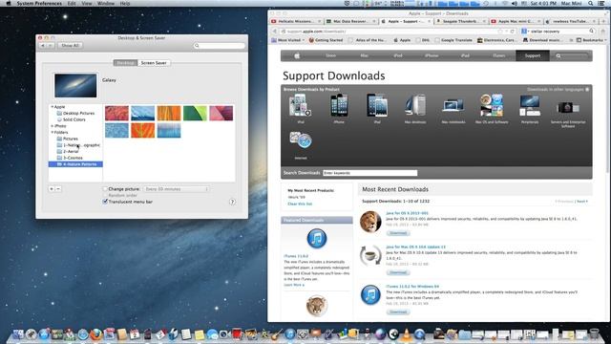Select the Desktop tab
Image resolution: width=611 pixels, height=344 pixels.
pos(125,63)
